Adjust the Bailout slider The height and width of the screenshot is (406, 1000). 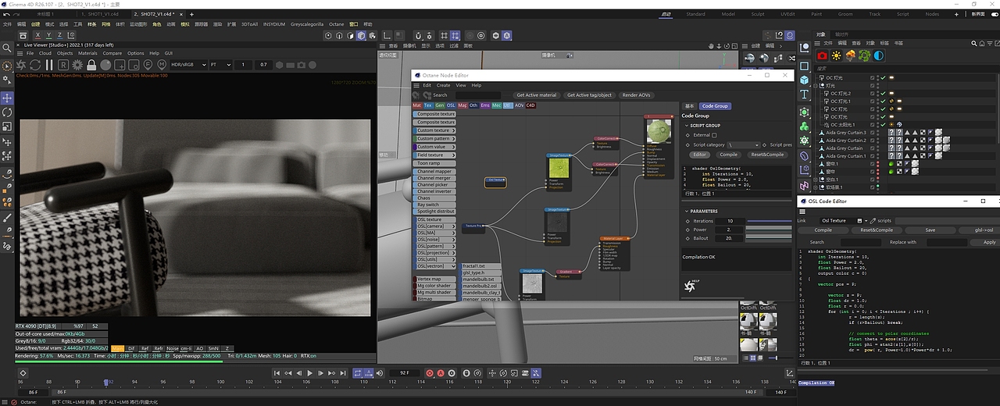pos(769,238)
